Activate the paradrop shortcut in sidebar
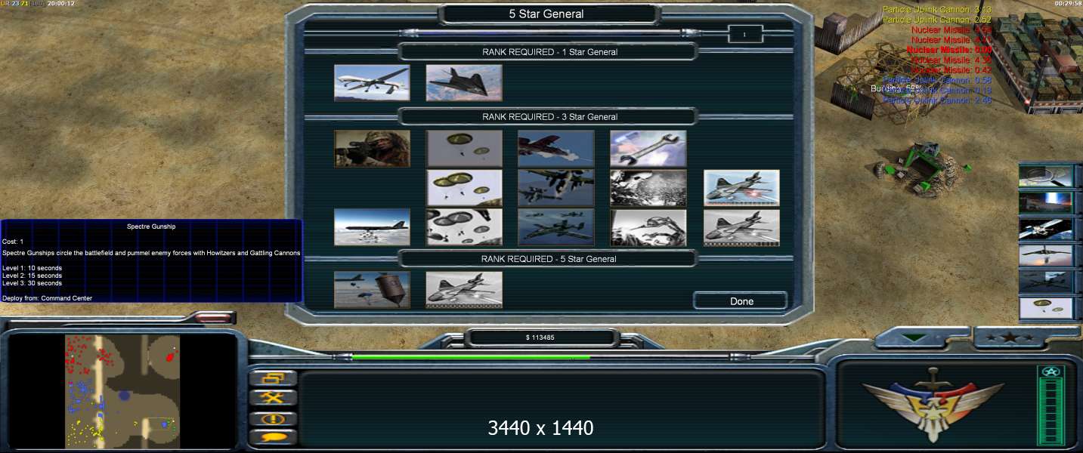The height and width of the screenshot is (453, 1083). (x=1046, y=308)
